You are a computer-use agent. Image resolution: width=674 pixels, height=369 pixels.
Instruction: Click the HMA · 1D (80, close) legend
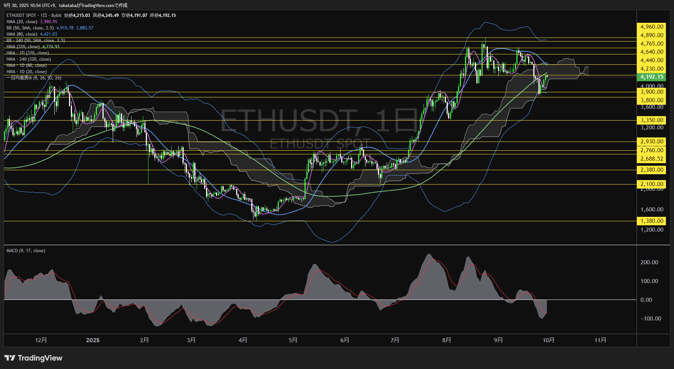26,65
